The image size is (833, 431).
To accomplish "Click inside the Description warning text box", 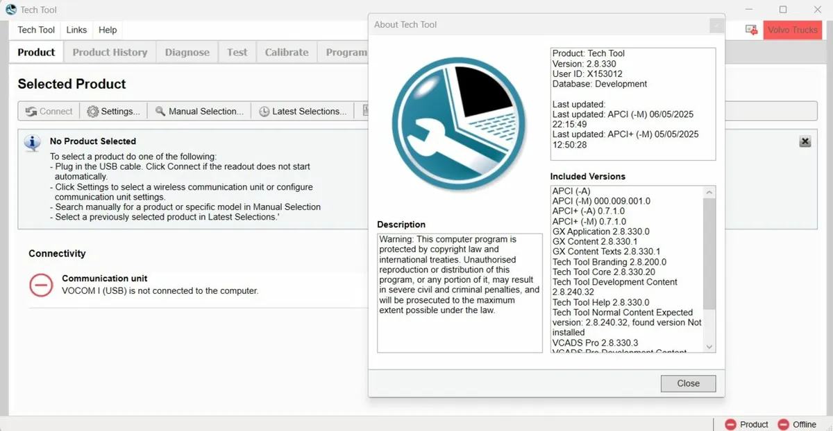I will pyautogui.click(x=460, y=292).
